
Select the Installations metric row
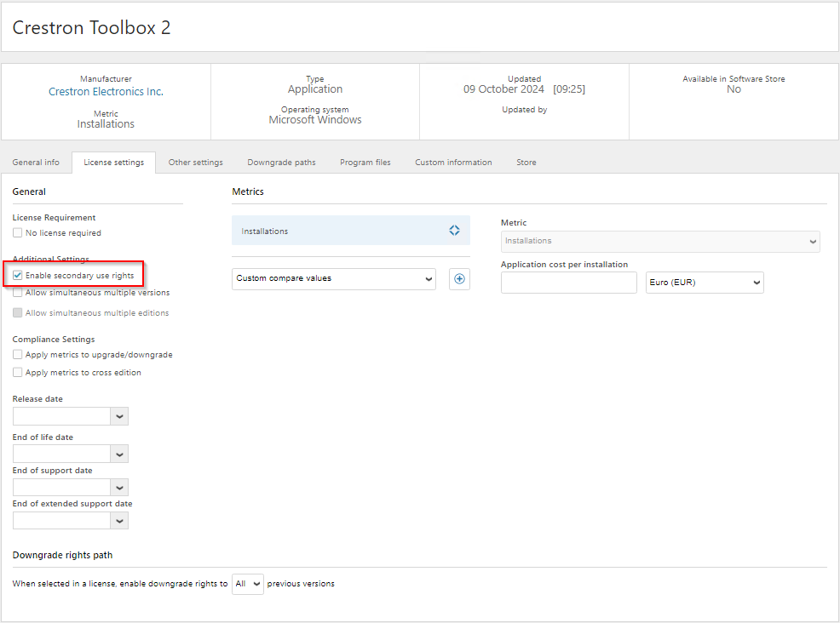351,231
